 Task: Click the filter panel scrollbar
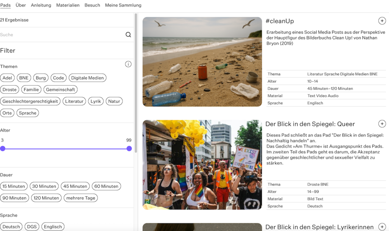pyautogui.click(x=136, y=83)
